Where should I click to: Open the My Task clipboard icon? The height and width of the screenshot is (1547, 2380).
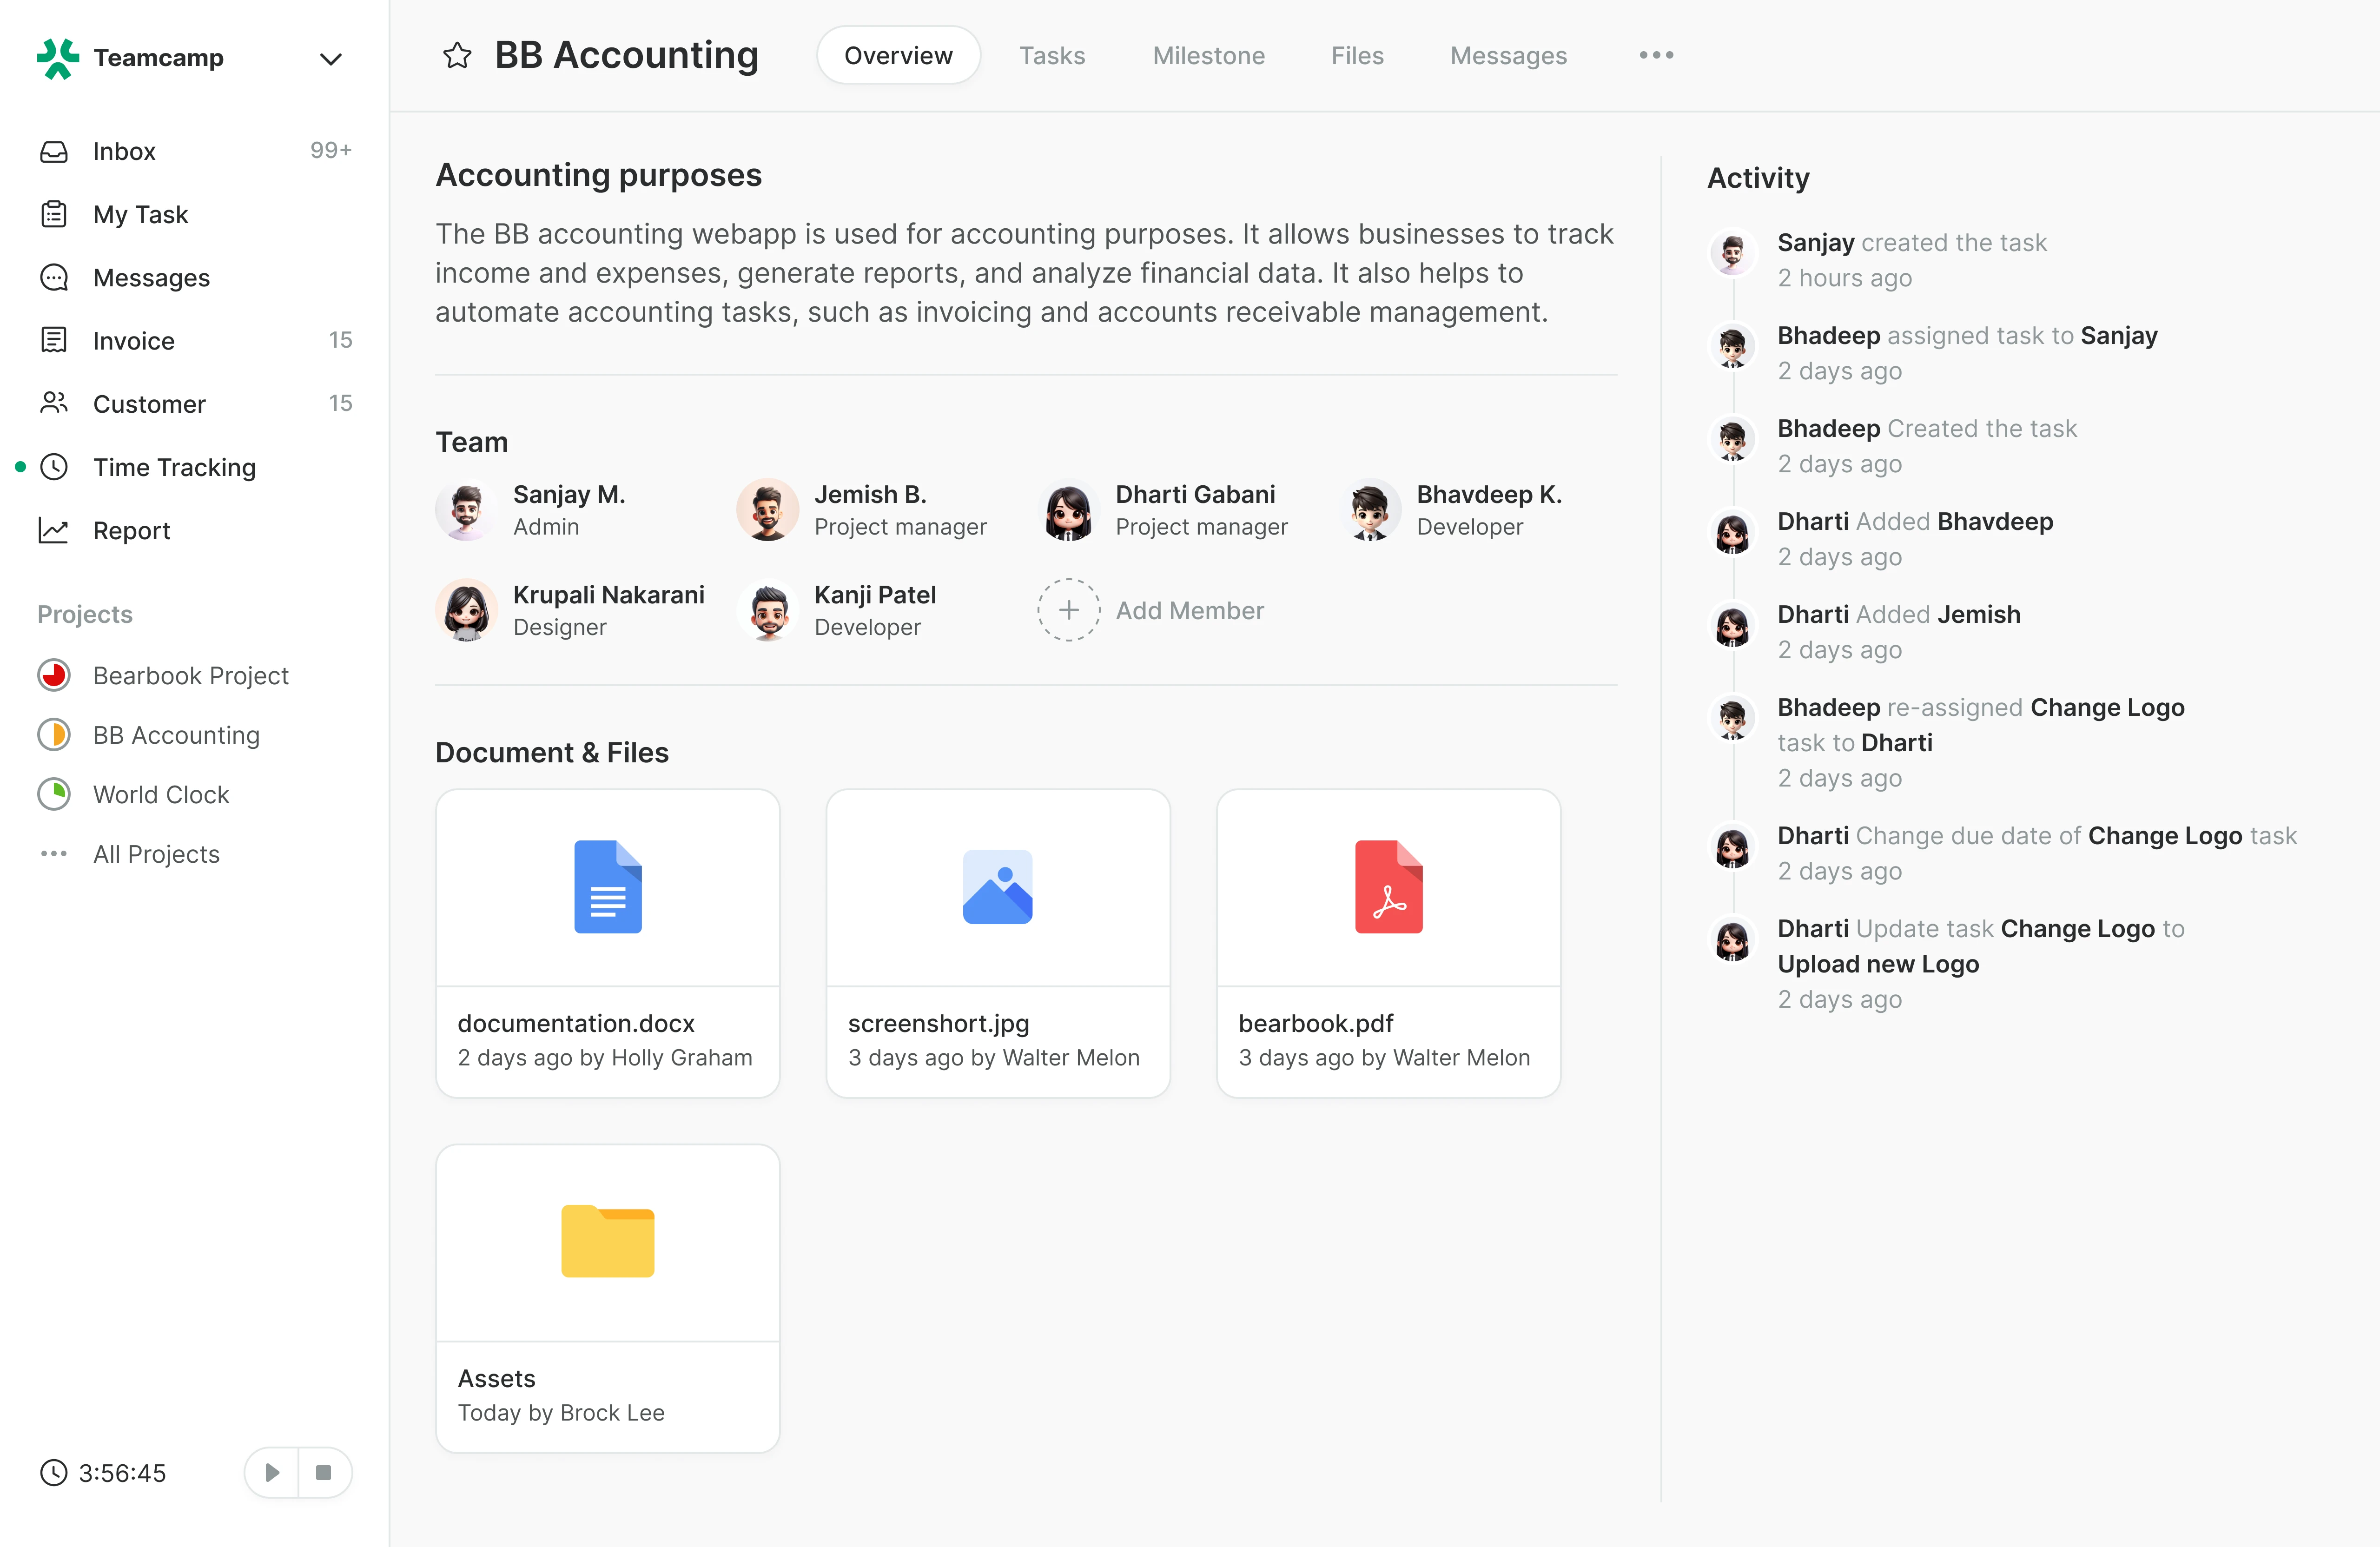click(x=54, y=214)
